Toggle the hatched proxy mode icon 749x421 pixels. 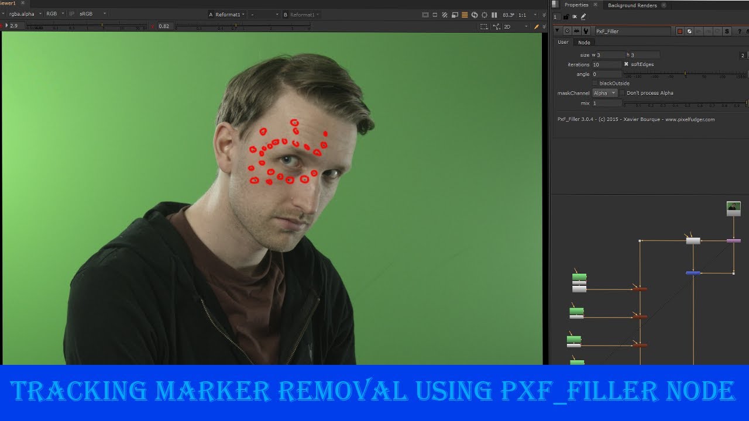tap(445, 15)
